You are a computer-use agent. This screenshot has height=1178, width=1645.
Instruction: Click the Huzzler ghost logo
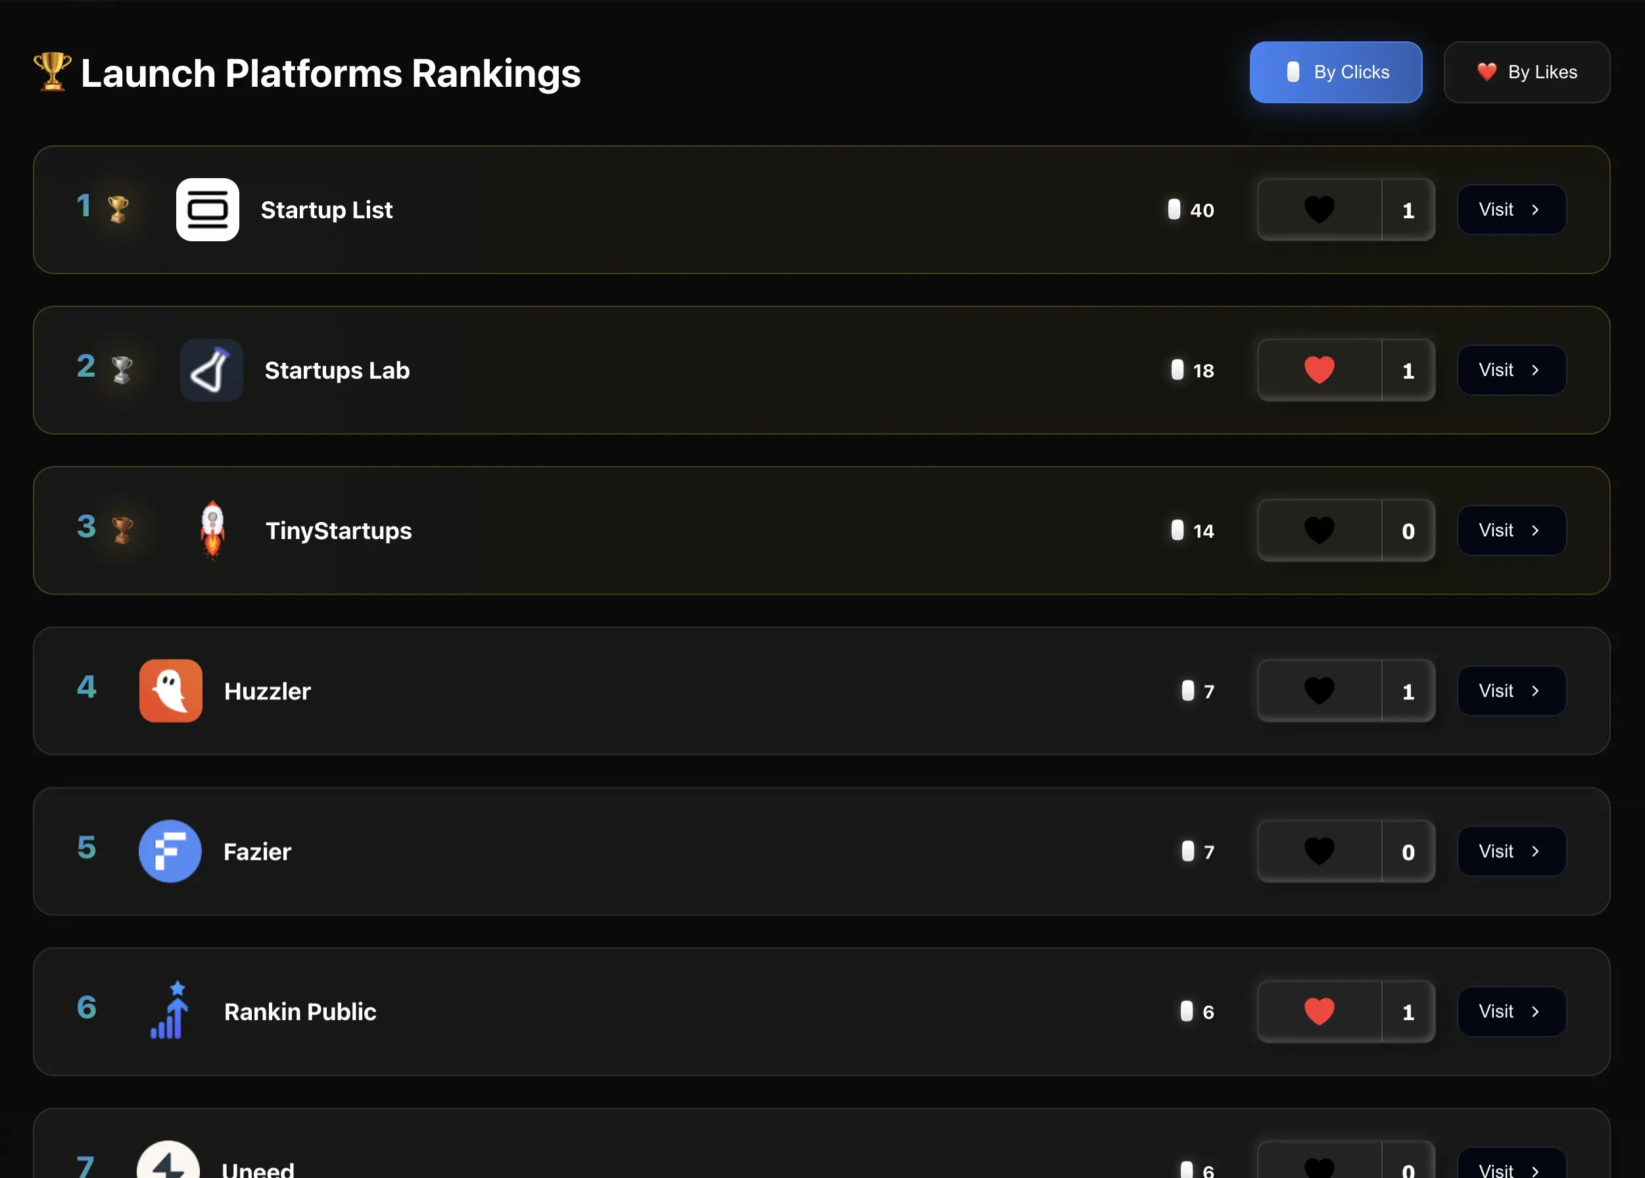click(x=170, y=690)
